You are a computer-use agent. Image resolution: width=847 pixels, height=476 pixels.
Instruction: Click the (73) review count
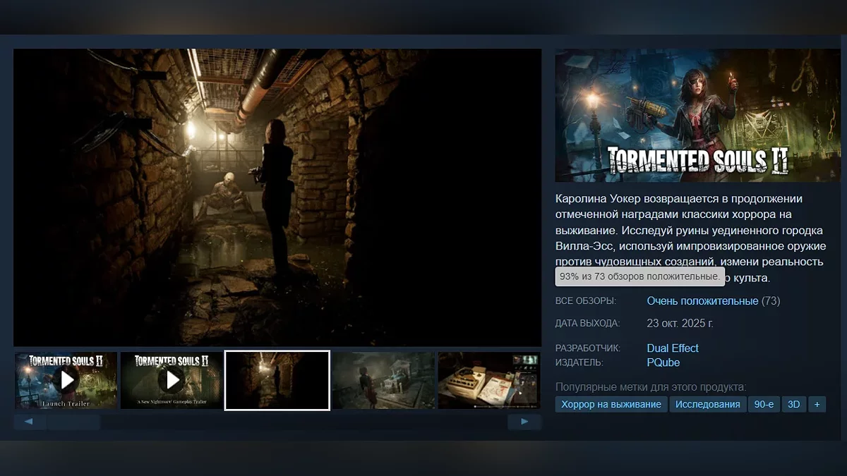(771, 301)
